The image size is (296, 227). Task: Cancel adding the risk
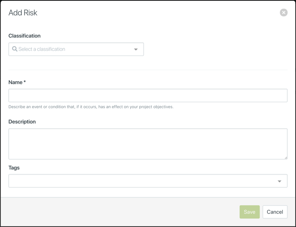tap(275, 212)
